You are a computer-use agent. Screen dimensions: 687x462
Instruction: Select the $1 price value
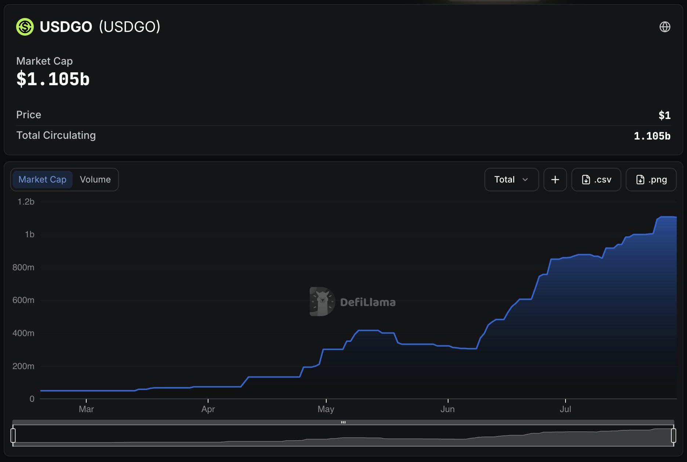pos(665,115)
